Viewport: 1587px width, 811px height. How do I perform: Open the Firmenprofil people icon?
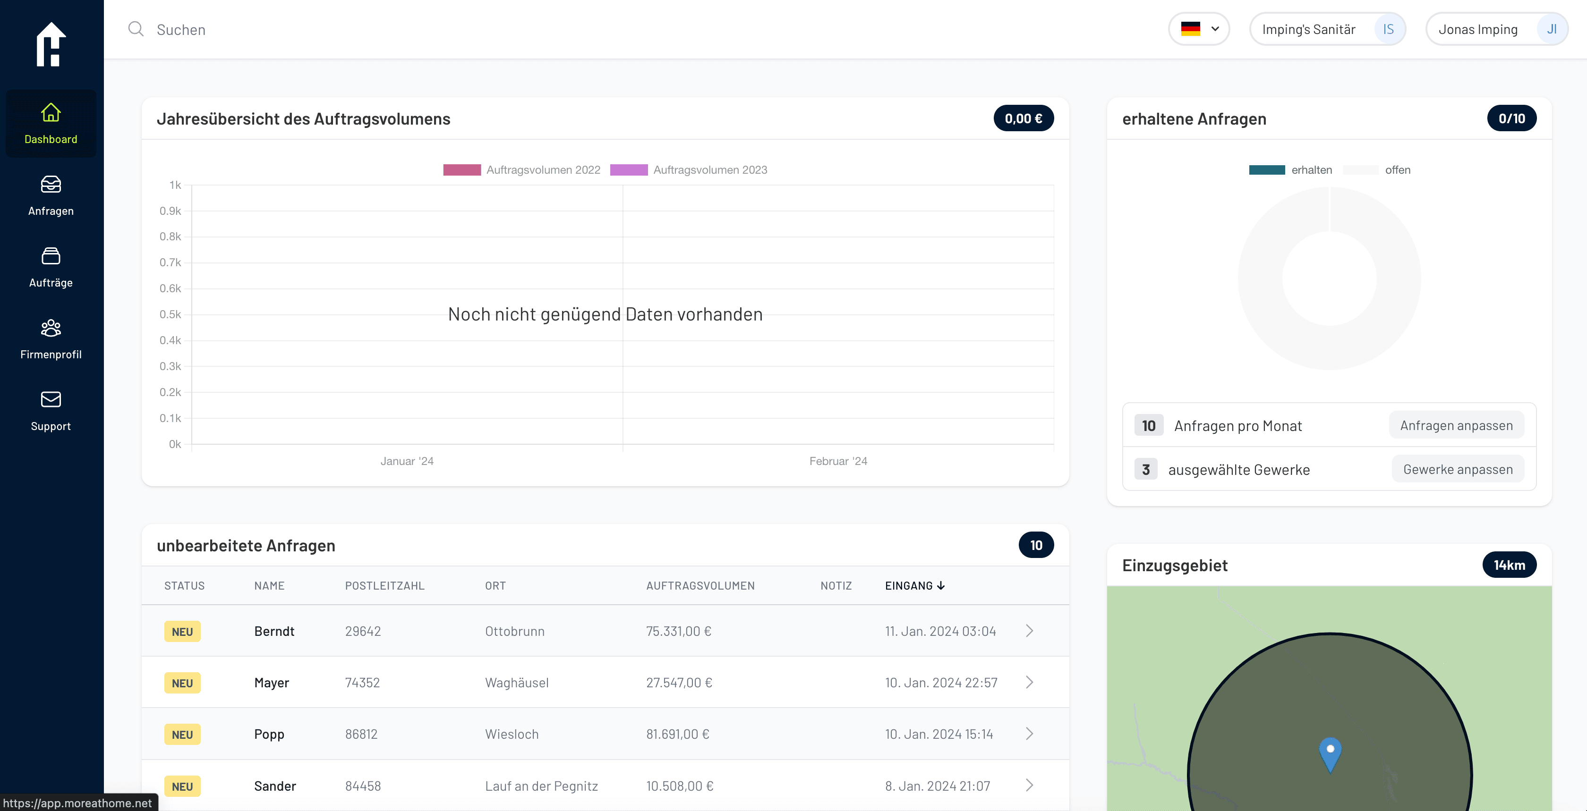pos(51,328)
